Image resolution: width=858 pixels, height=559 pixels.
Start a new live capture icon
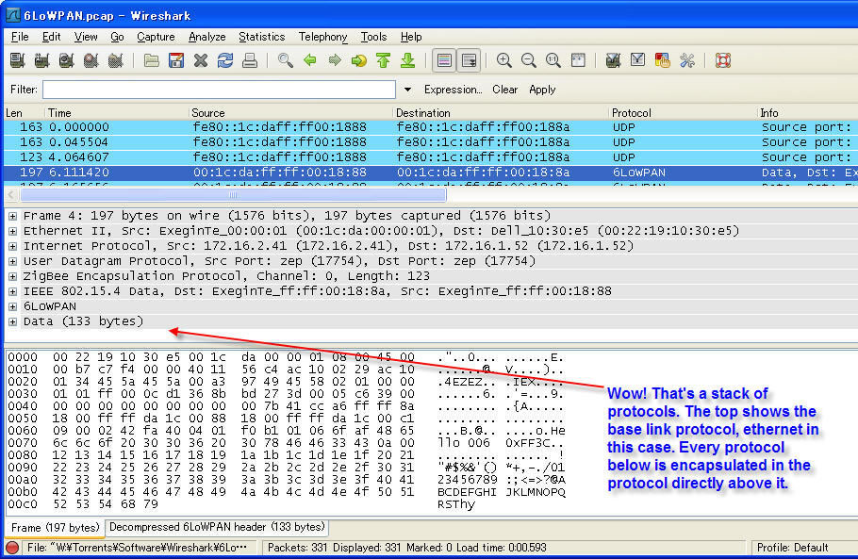coord(67,60)
